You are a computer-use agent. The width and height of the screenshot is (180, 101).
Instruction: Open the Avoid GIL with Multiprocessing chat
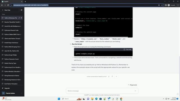12,26
